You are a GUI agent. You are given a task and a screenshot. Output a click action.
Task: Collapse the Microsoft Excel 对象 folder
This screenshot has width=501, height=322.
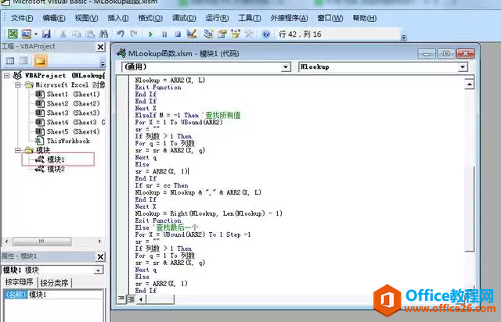click(x=18, y=85)
